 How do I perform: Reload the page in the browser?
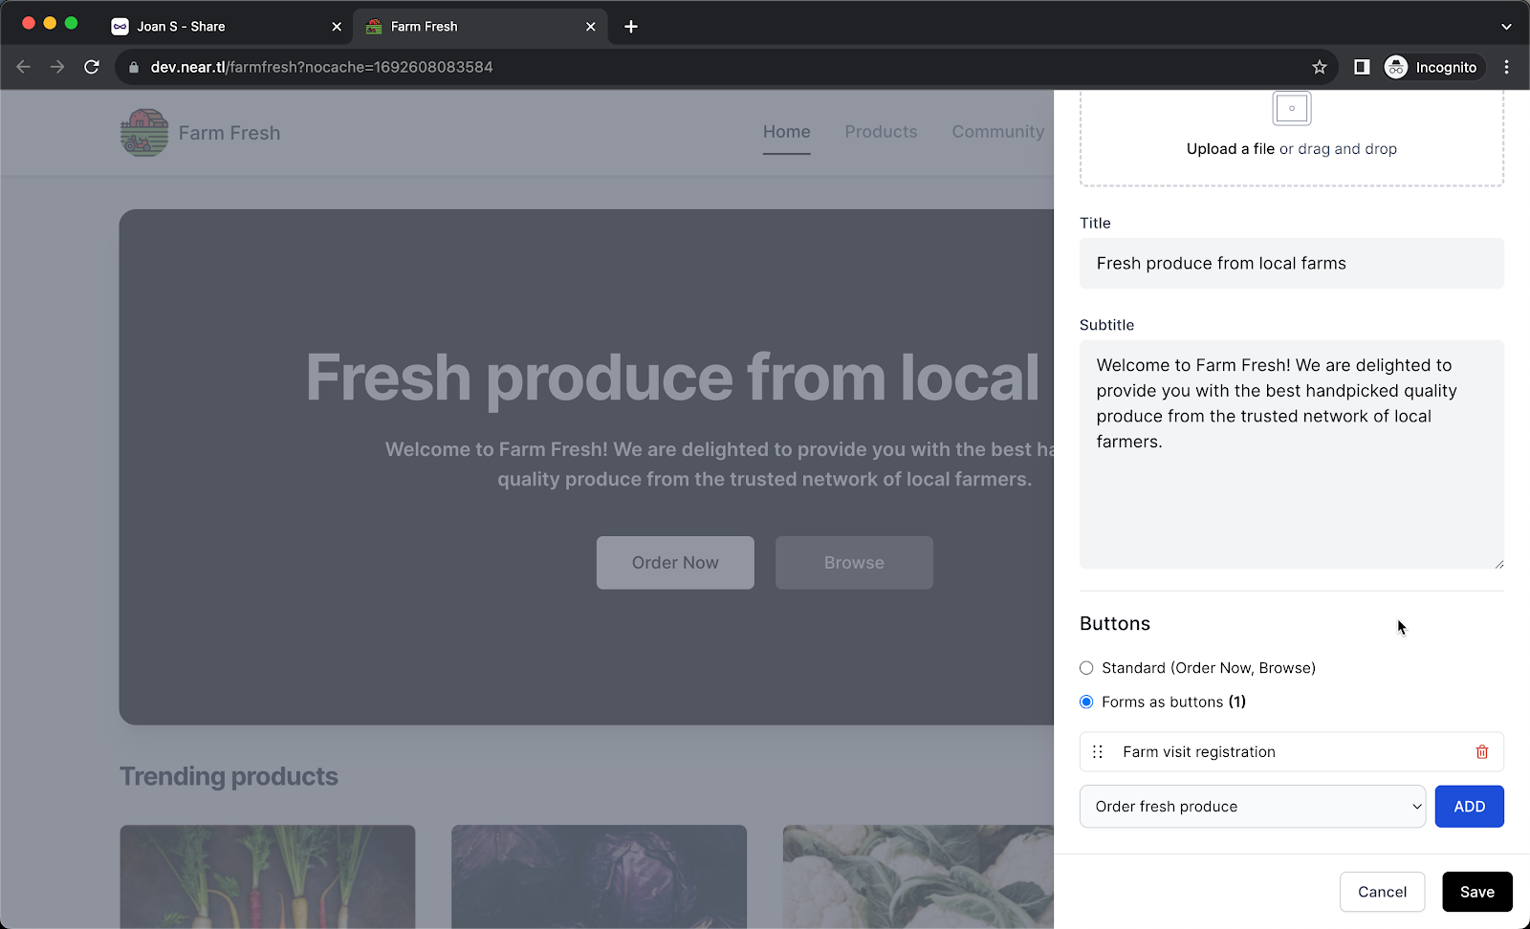coord(92,67)
